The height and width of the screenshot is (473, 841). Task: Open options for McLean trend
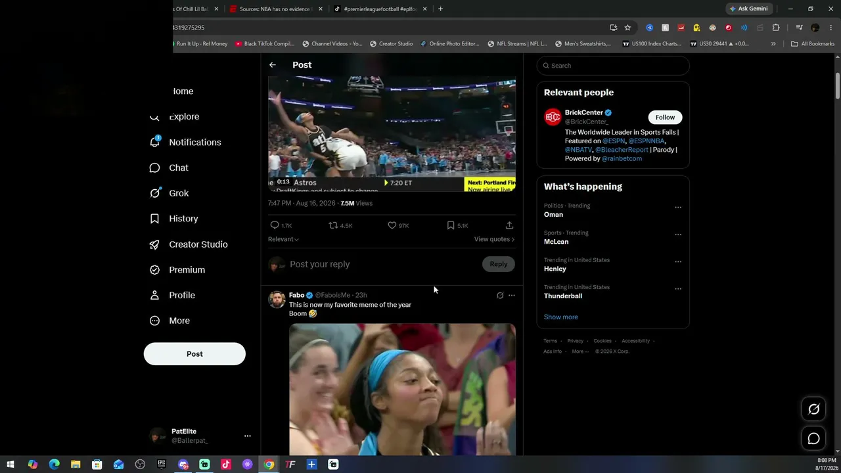678,235
